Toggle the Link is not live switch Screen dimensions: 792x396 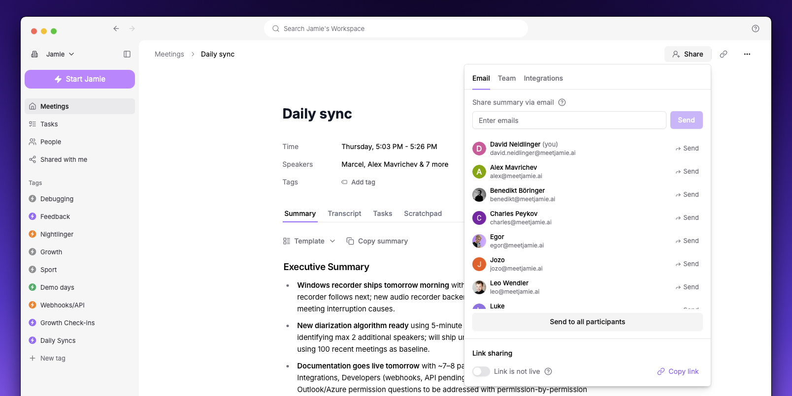[x=481, y=371]
